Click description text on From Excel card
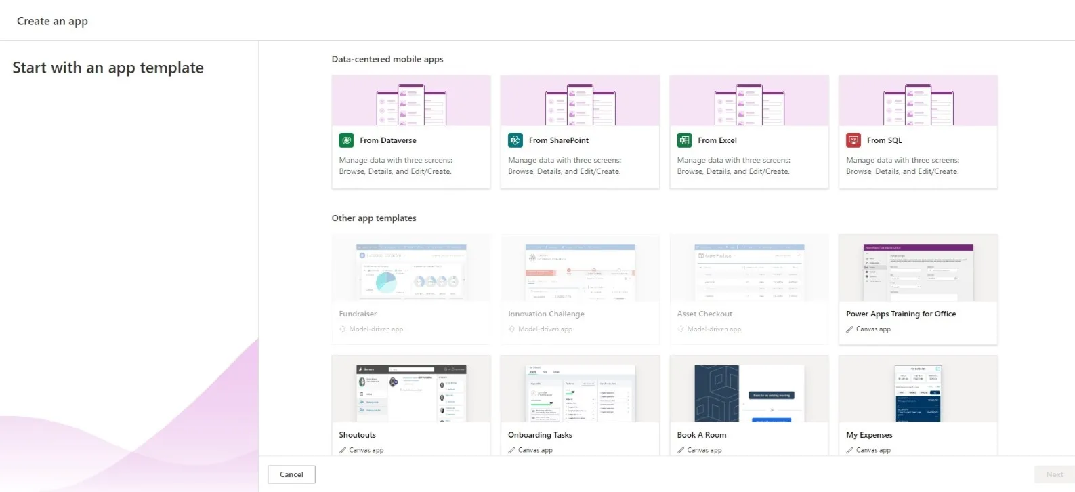 coord(734,166)
